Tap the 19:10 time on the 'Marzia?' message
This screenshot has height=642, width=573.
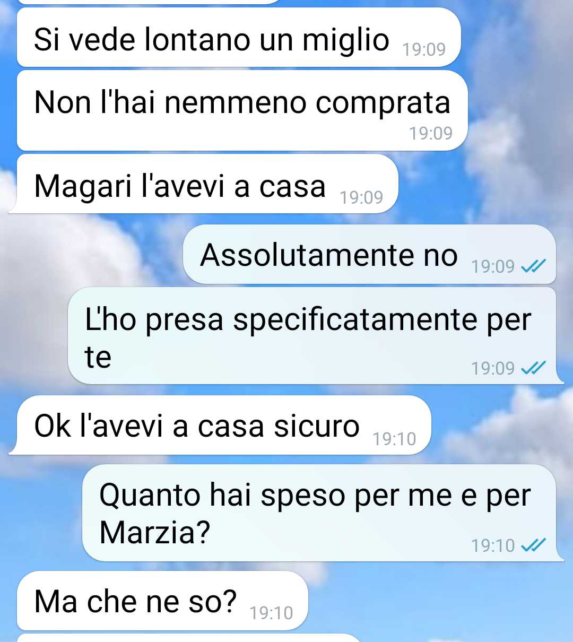coord(493,545)
